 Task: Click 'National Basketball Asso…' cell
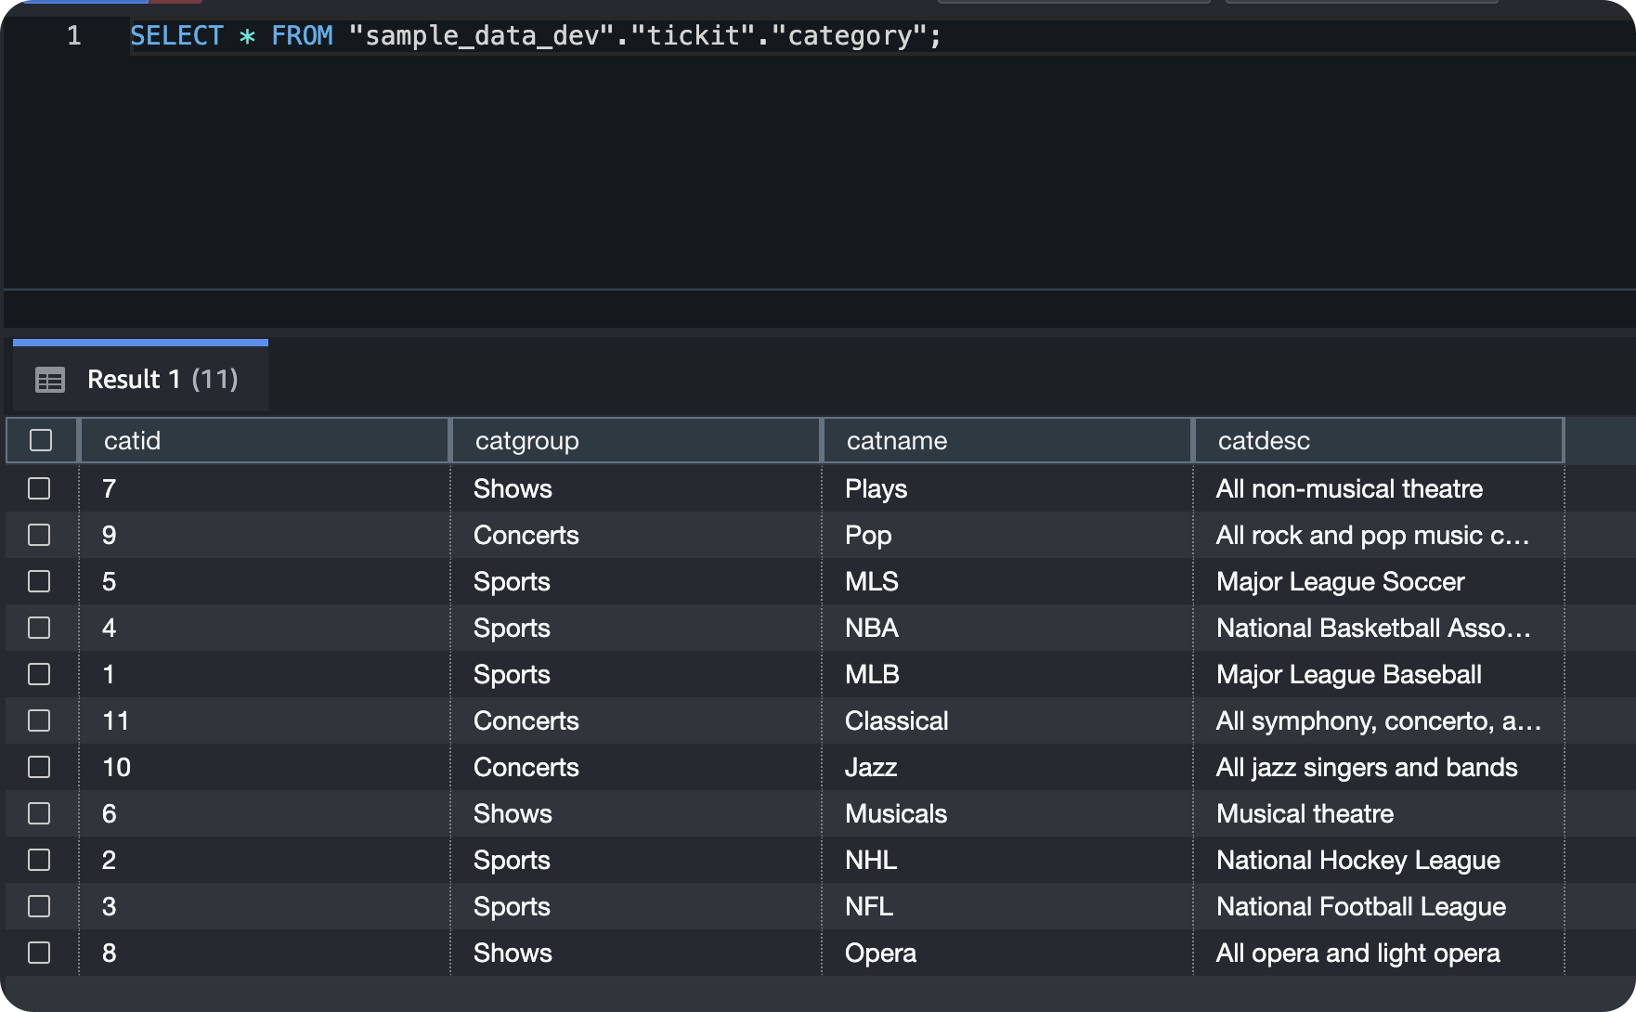[1379, 628]
